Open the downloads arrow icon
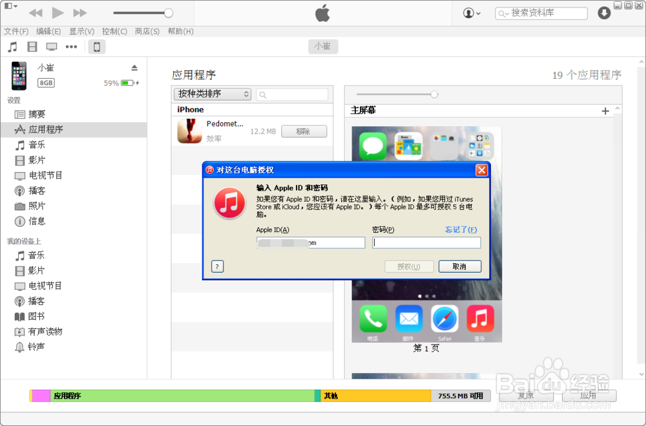Screen dimensions: 646x426 click(x=604, y=13)
